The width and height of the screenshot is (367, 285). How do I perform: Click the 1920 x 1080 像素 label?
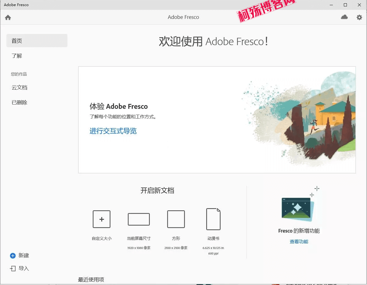coord(139,248)
